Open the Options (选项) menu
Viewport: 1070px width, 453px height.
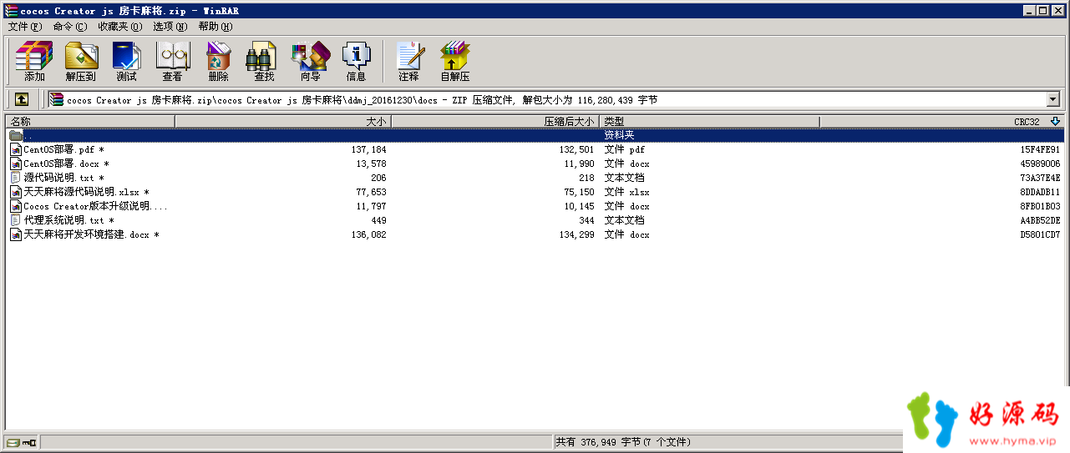[170, 27]
